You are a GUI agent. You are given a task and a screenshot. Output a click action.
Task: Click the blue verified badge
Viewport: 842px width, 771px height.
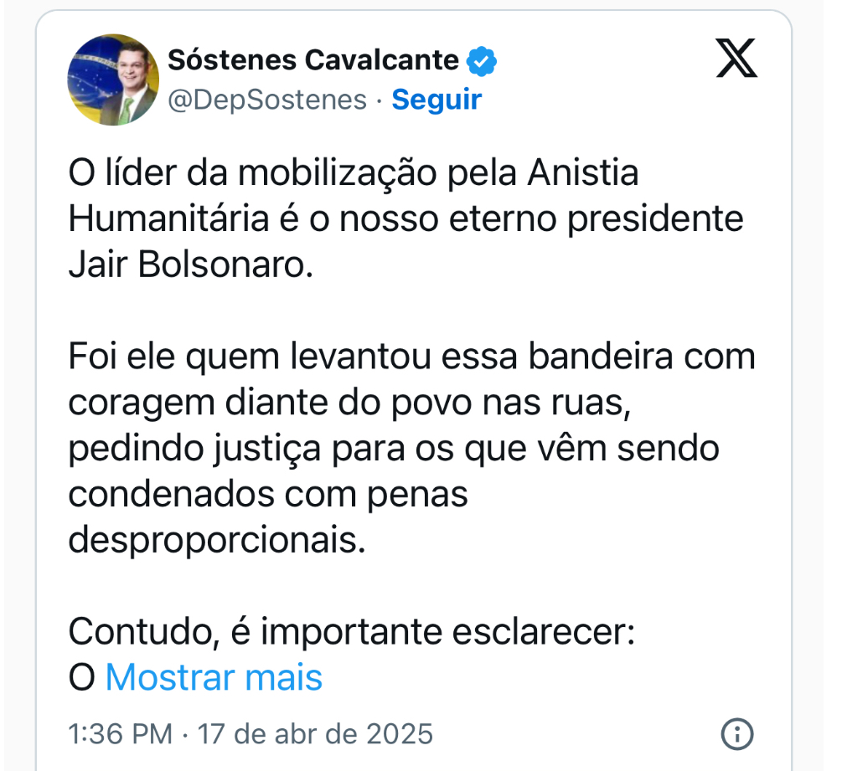click(482, 60)
